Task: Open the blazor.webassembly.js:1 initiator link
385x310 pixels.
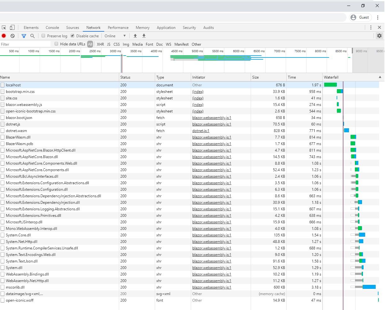Action: pyautogui.click(x=211, y=118)
